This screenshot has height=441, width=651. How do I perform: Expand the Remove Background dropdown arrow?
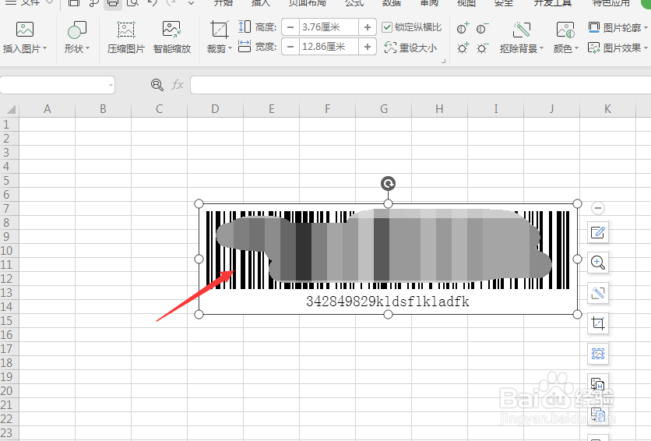coord(541,48)
